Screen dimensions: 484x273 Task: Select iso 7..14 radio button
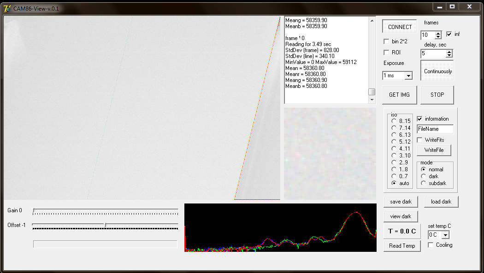pyautogui.click(x=394, y=128)
